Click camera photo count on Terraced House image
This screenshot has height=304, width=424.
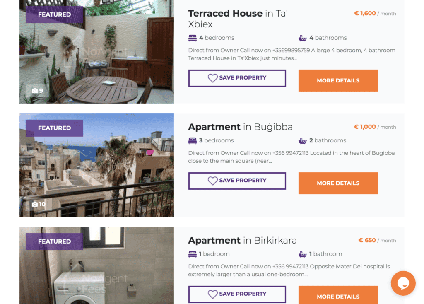pyautogui.click(x=37, y=91)
